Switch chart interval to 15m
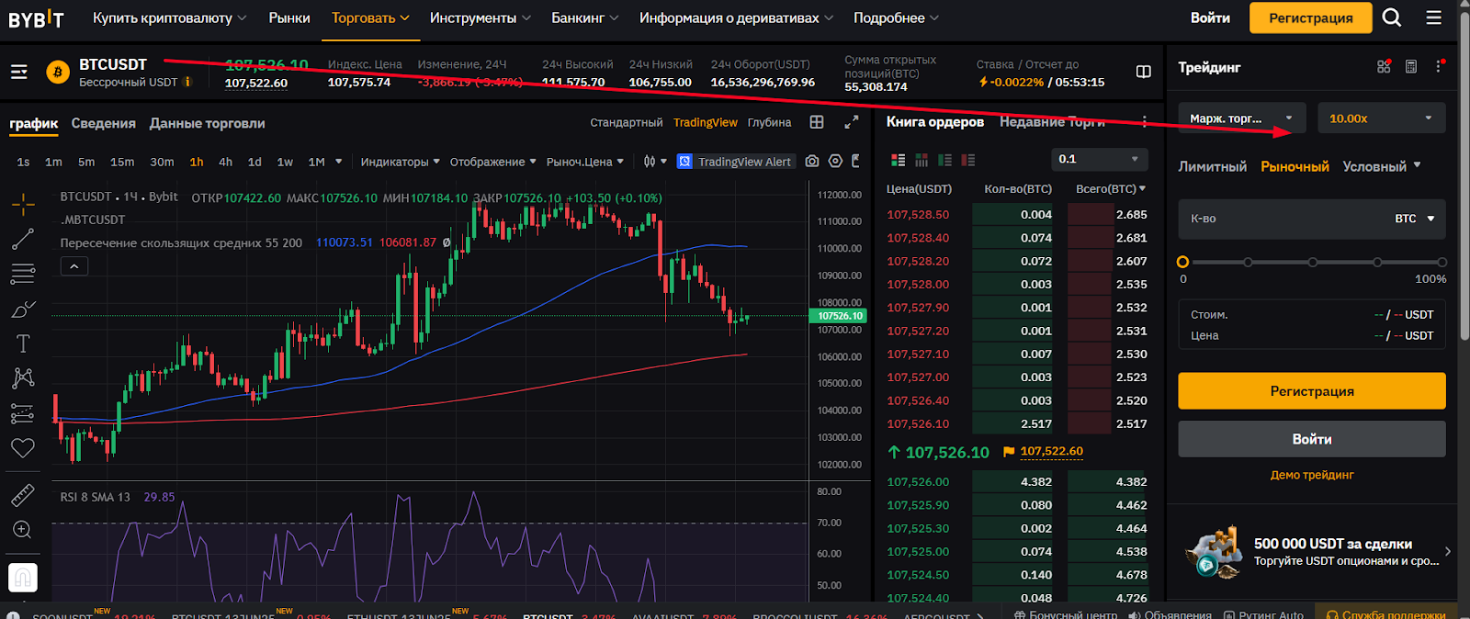This screenshot has height=619, width=1470. click(x=122, y=162)
